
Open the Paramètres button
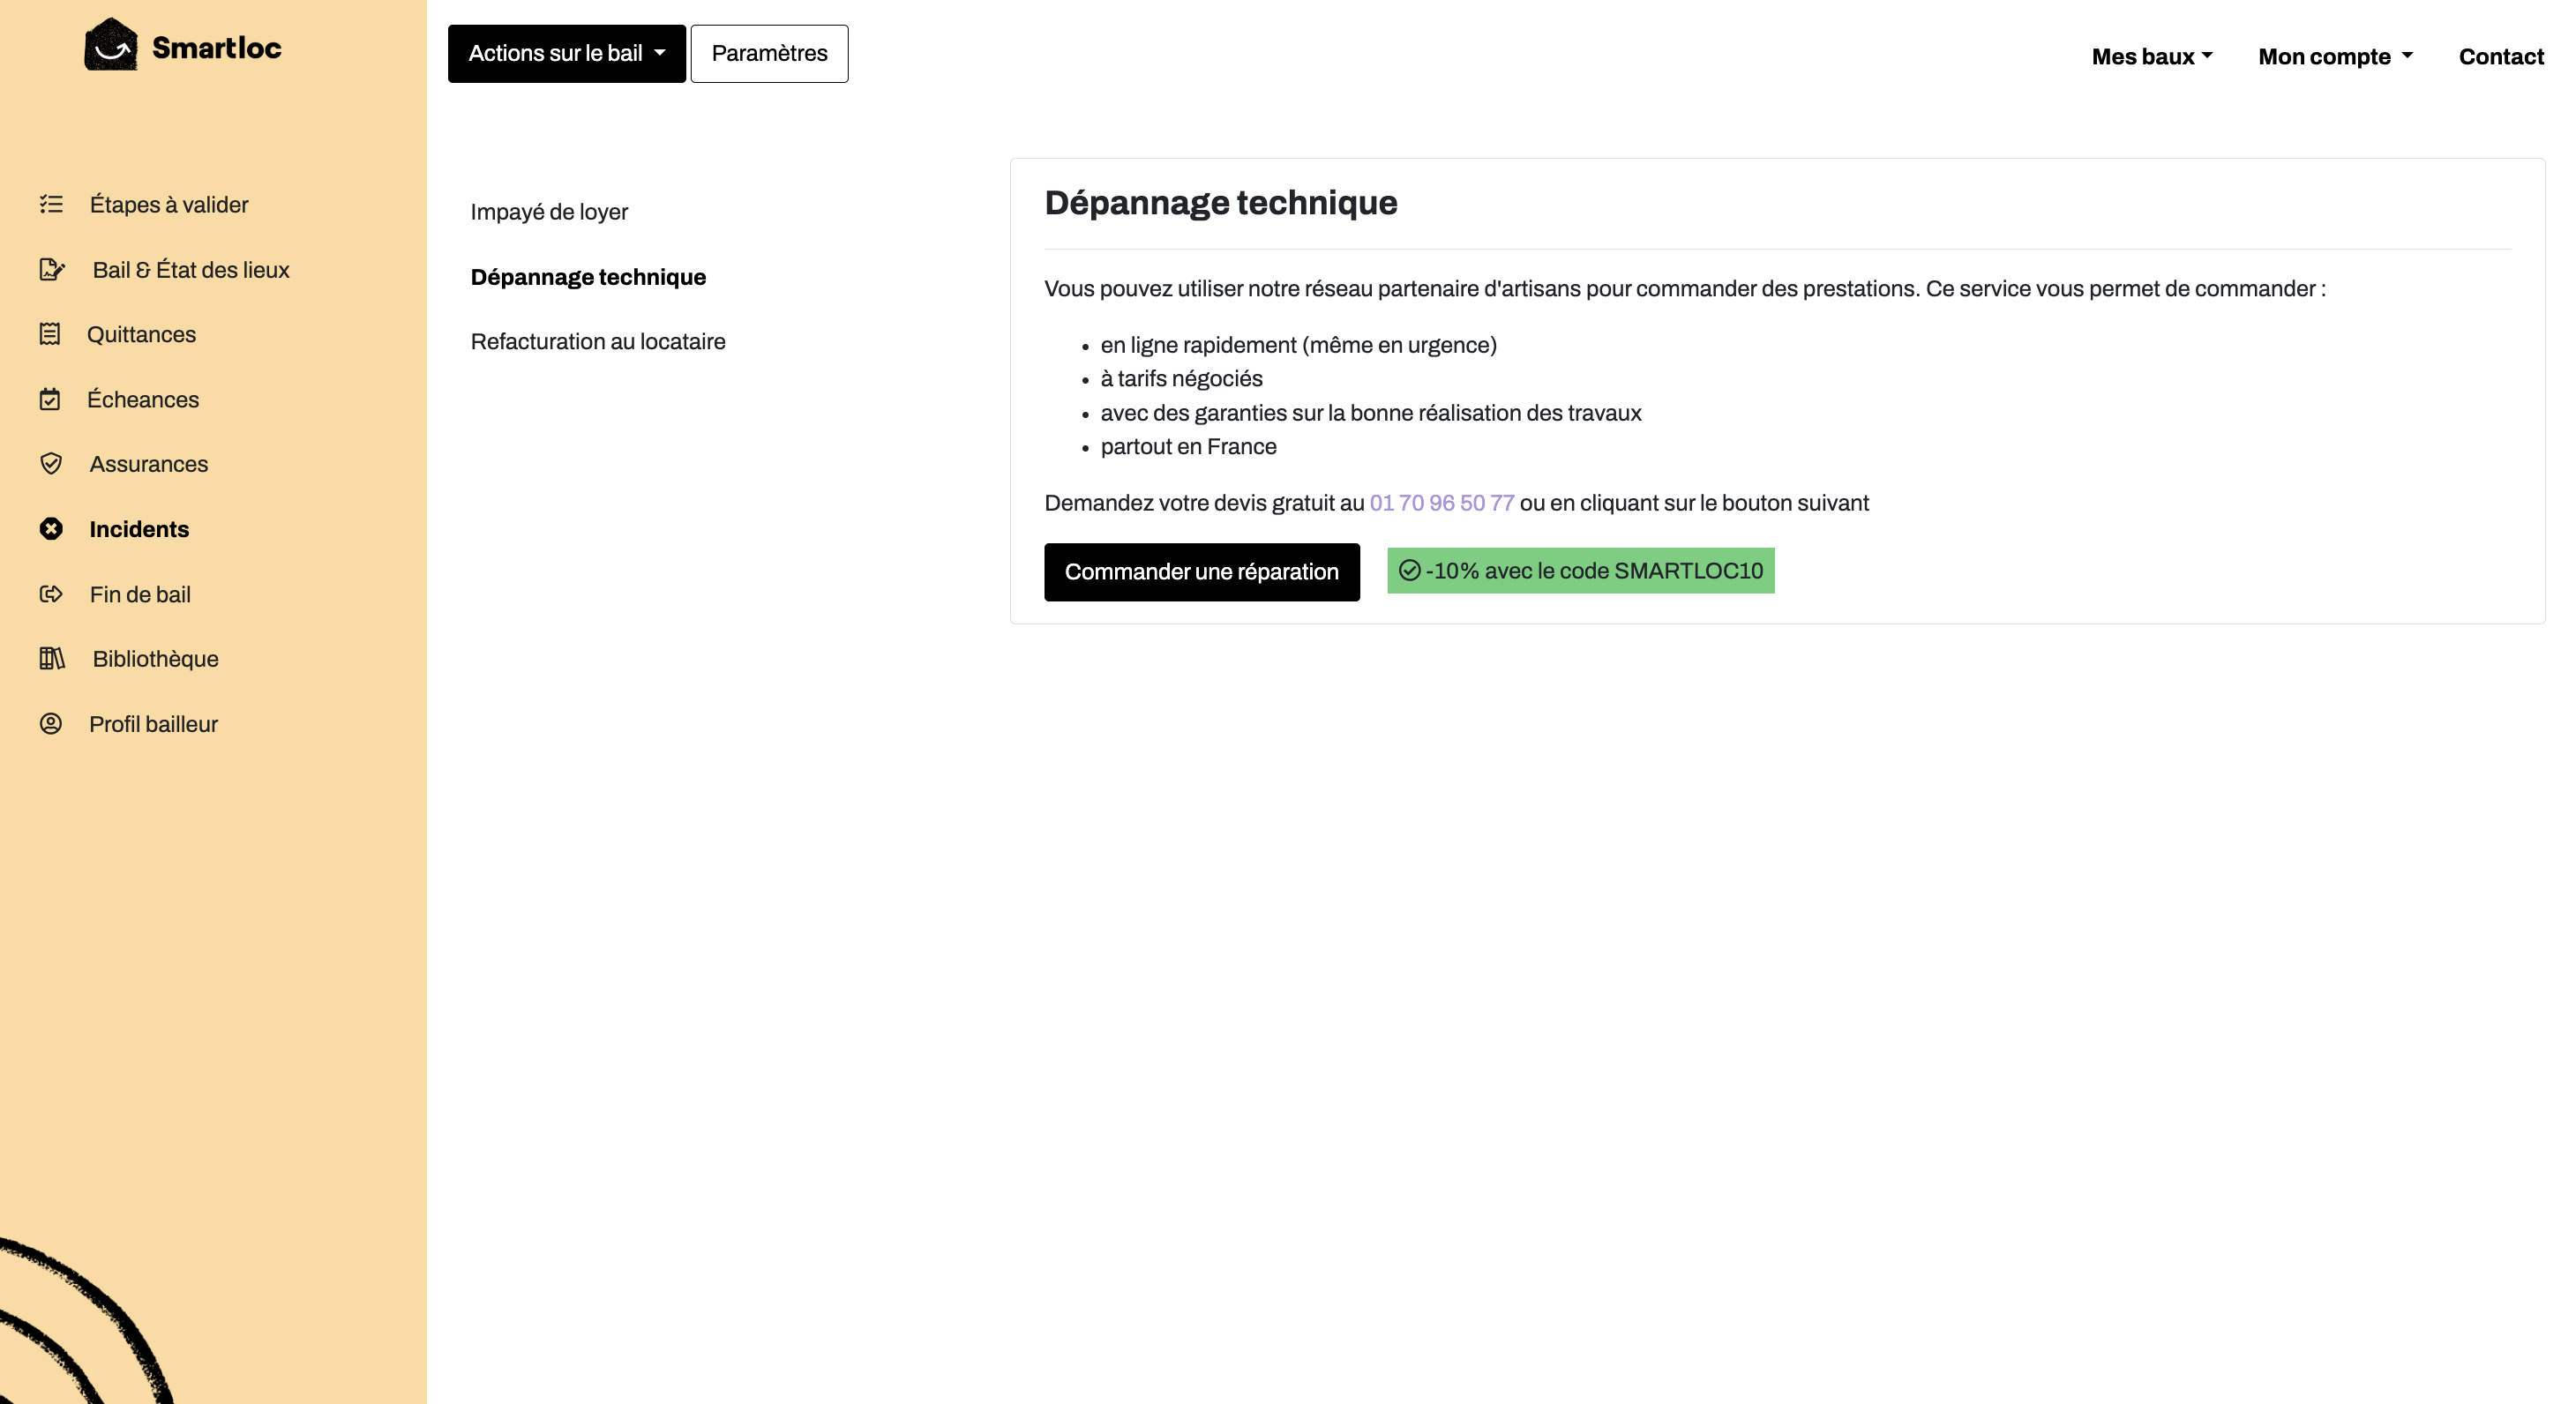769,53
